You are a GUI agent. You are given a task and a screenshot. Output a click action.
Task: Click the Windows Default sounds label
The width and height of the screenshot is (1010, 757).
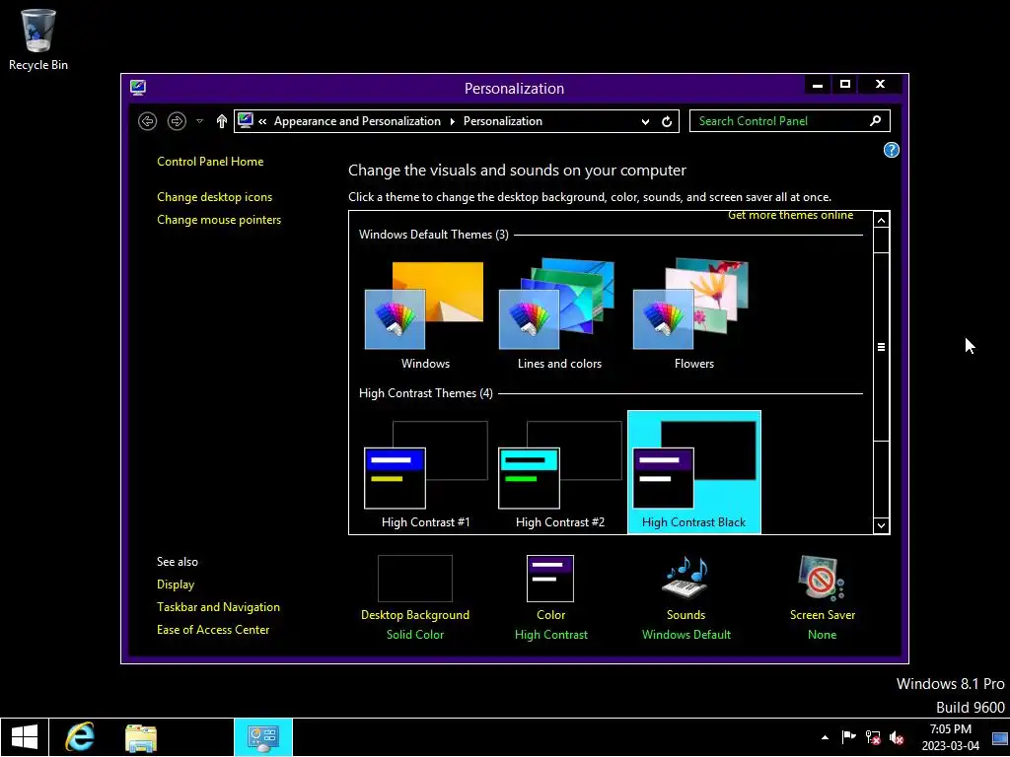(x=686, y=635)
